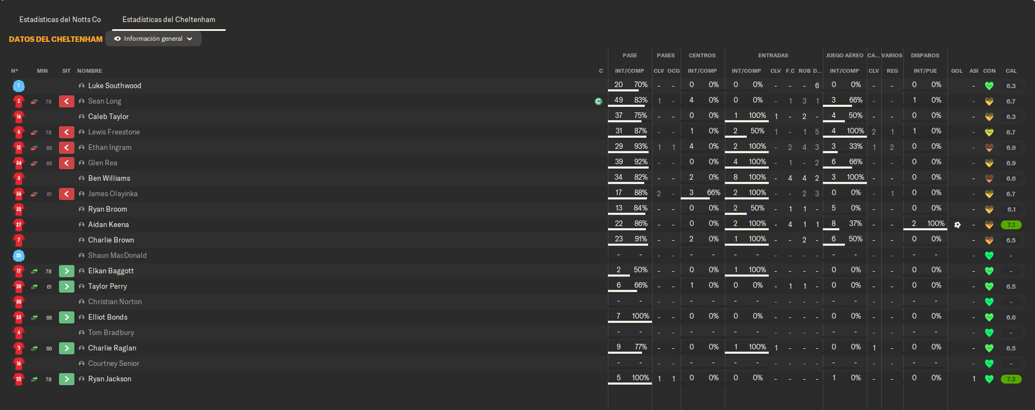Sort by the SIT column header
This screenshot has height=410, width=1035.
(67, 71)
